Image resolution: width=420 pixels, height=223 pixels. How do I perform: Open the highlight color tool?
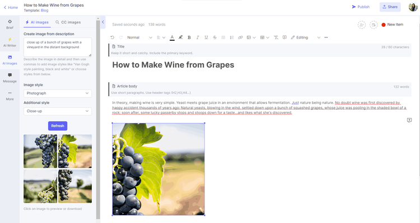click(180, 37)
